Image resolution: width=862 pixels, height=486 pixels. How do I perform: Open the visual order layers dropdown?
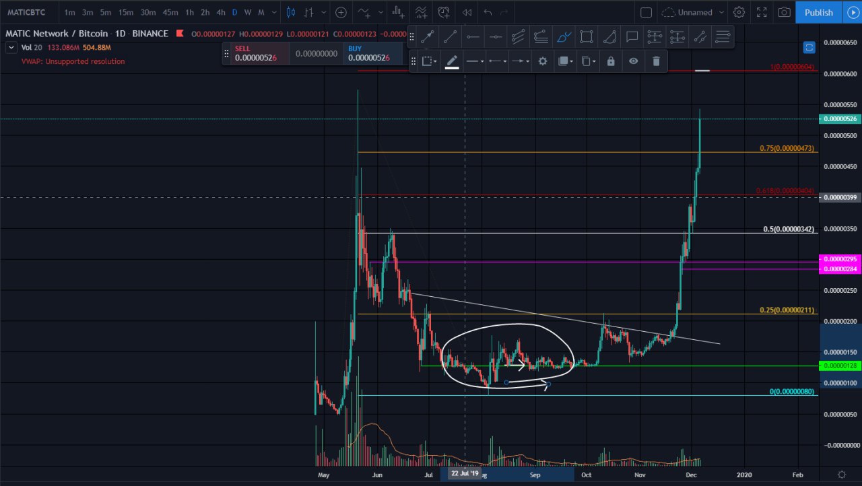(566, 61)
